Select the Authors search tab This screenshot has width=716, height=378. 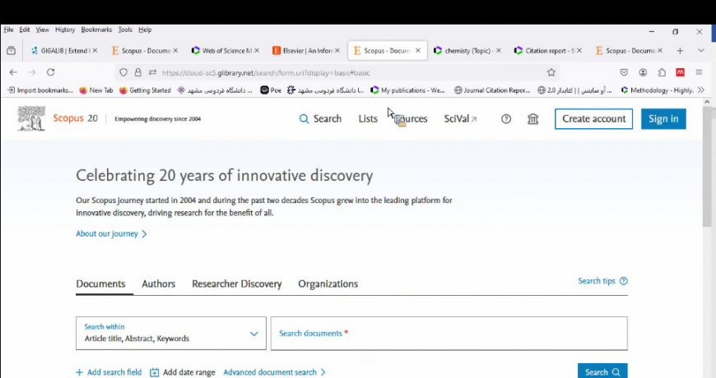(x=159, y=283)
